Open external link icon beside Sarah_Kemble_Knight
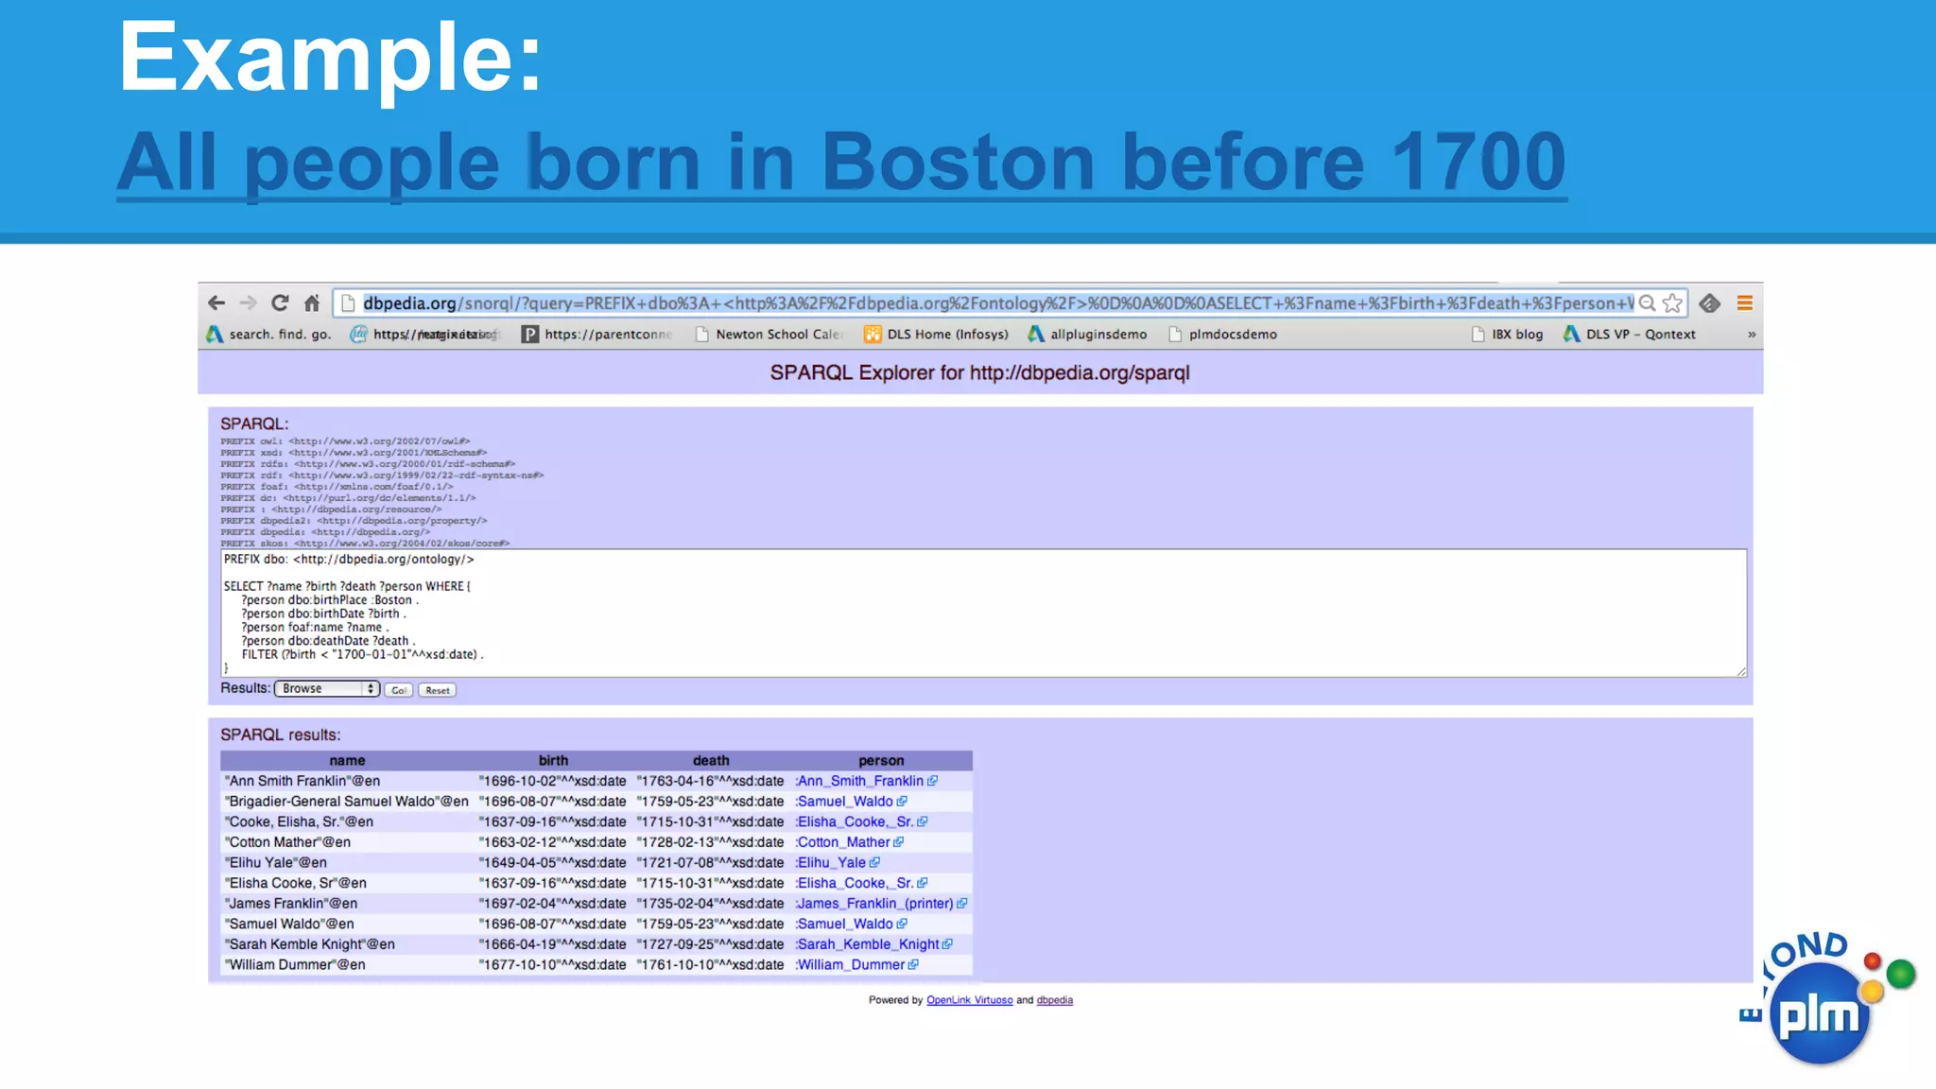This screenshot has height=1089, width=1936. pyautogui.click(x=947, y=944)
